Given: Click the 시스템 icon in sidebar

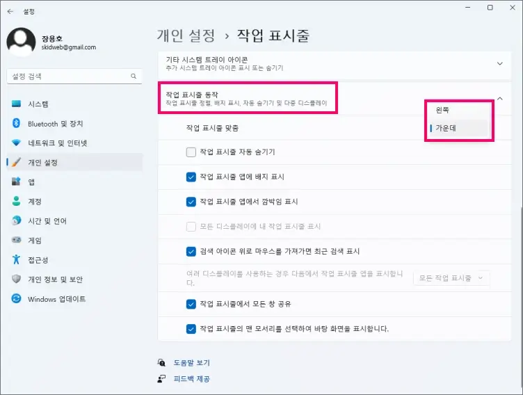Looking at the screenshot, I should click(17, 104).
